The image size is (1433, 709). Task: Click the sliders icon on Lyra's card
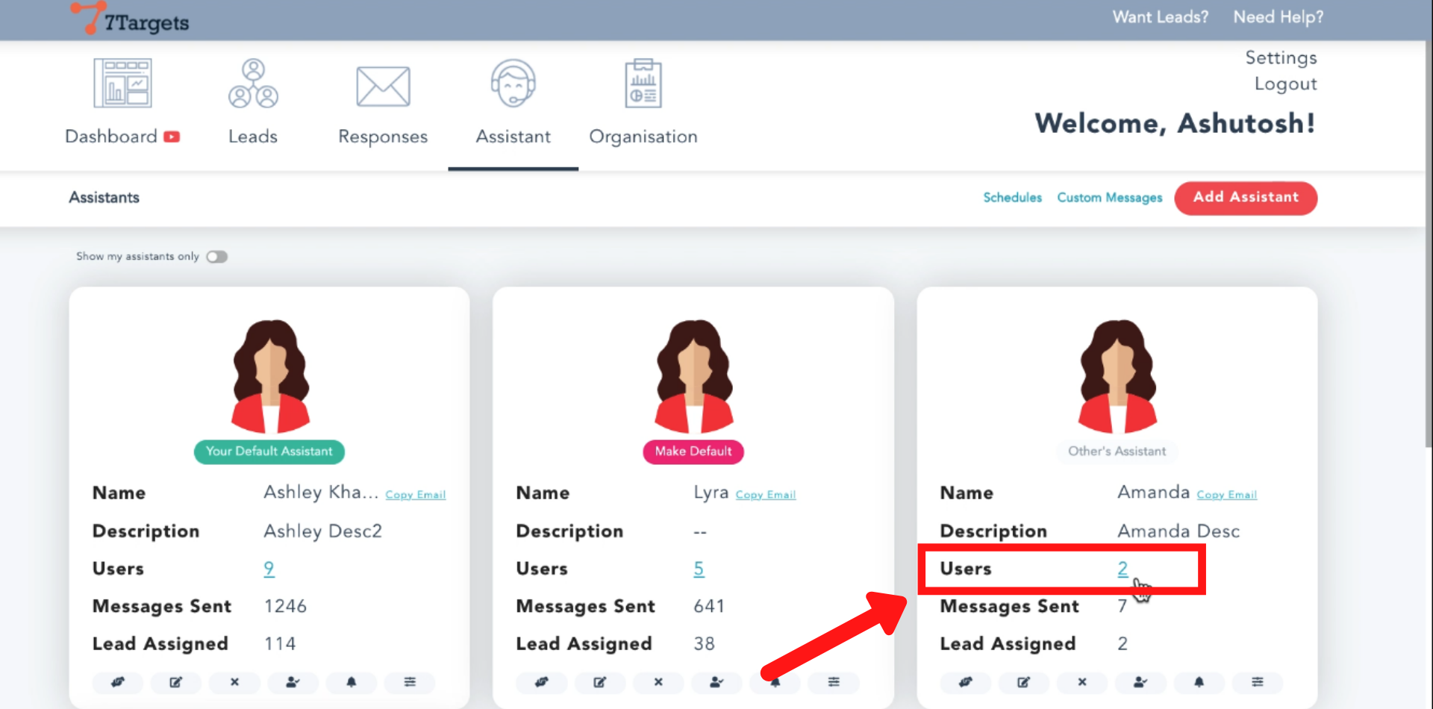834,682
